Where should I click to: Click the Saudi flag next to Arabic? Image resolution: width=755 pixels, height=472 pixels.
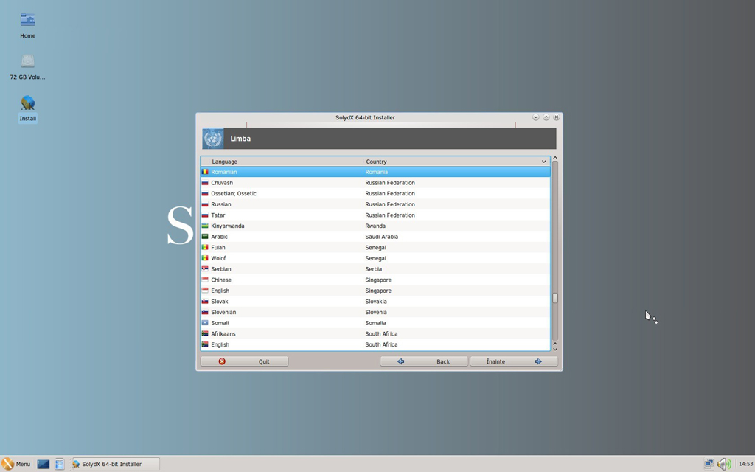[205, 237]
